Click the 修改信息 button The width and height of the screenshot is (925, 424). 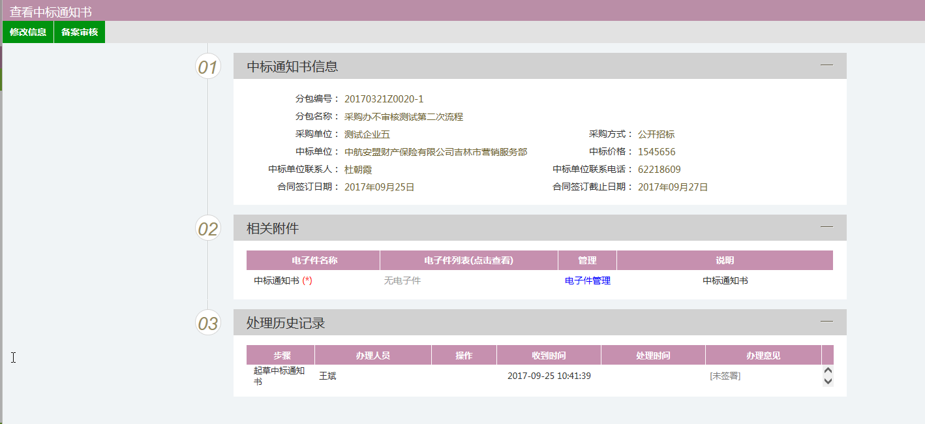click(x=28, y=32)
